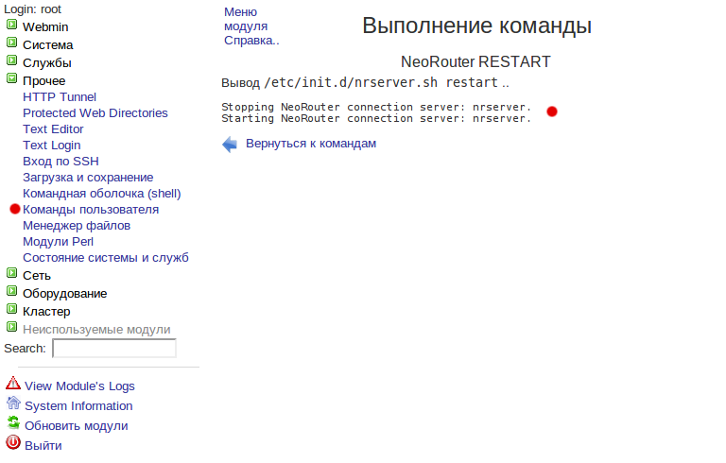Click the Выполнение команды heading
The image size is (726, 463).
(476, 26)
